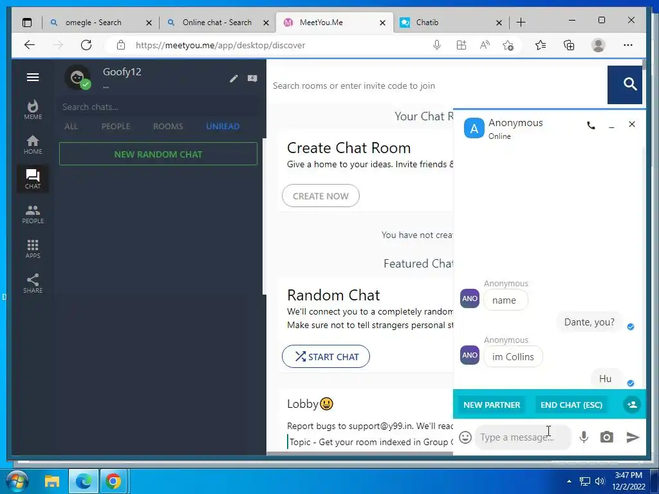Switch to the omegle - Search browser tab
This screenshot has width=659, height=494.
pos(93,23)
